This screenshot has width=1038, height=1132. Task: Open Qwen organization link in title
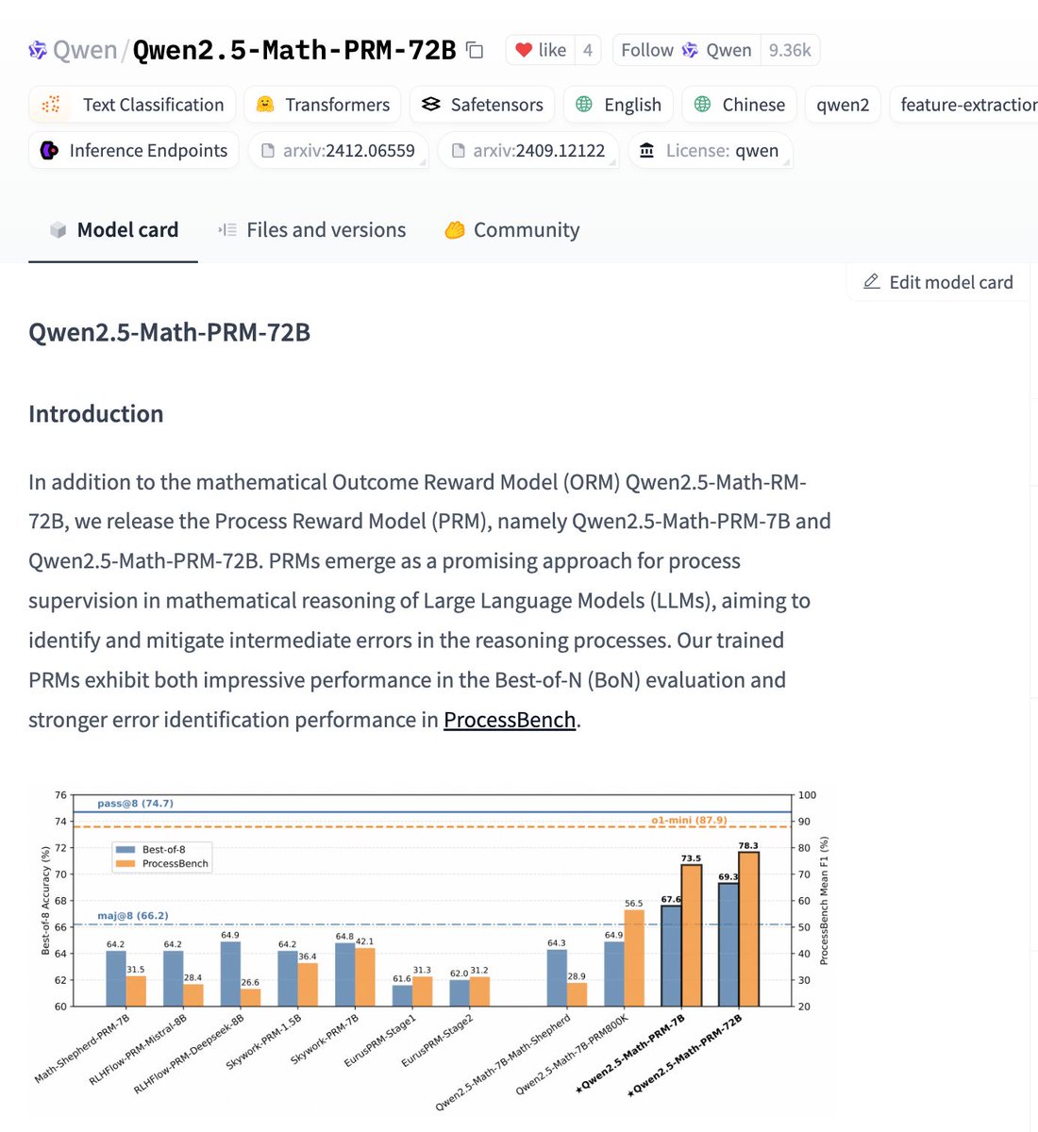(85, 50)
